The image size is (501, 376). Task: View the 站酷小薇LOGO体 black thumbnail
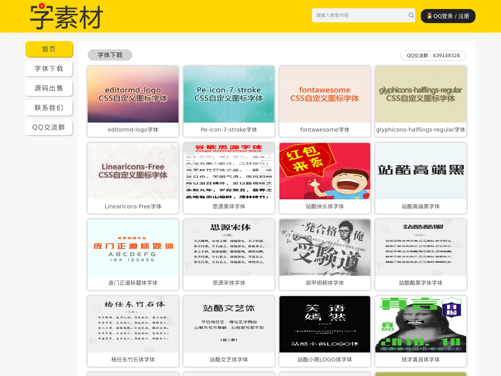pyautogui.click(x=325, y=324)
